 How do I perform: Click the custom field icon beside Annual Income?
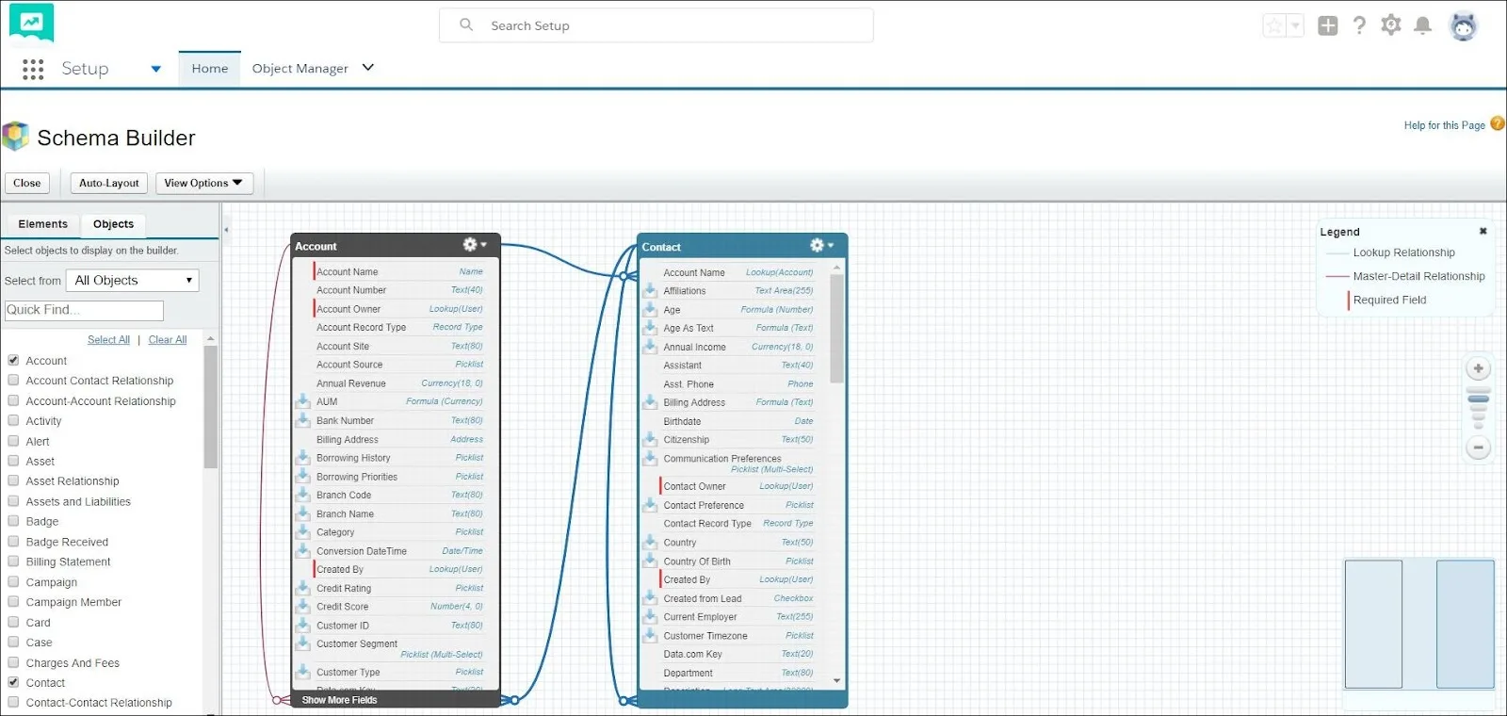tap(650, 347)
